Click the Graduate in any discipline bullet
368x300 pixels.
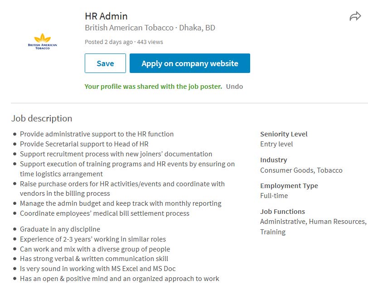click(x=60, y=229)
